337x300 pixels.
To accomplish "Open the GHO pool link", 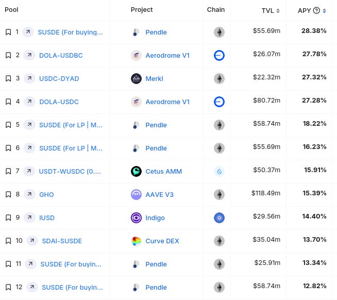I will click(46, 195).
